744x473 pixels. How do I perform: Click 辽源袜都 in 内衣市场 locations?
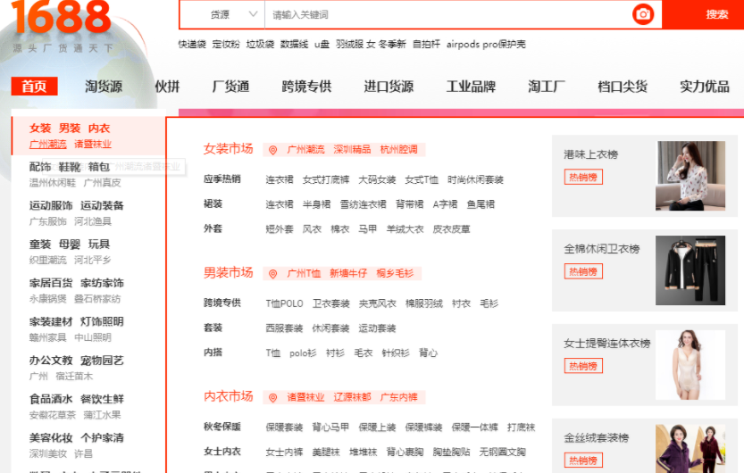pos(352,397)
